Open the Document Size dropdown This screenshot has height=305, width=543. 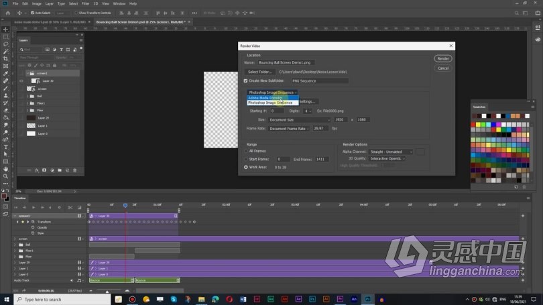299,120
